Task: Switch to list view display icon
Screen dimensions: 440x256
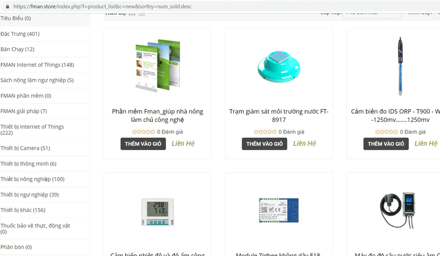Action: point(142,14)
